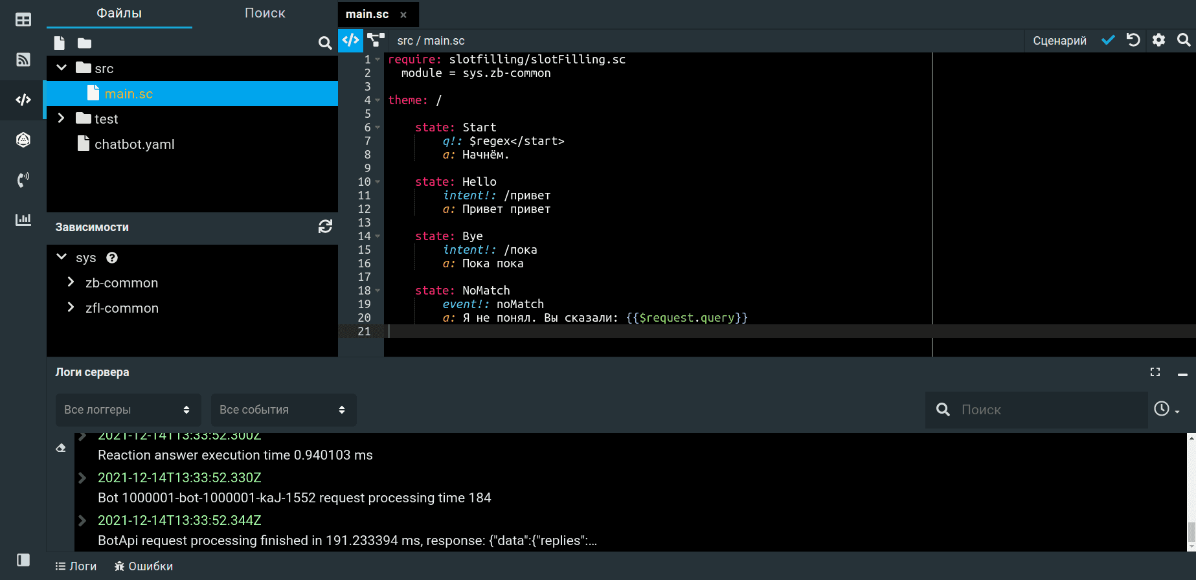Click 'src / main.sc' breadcrumb path
Image resolution: width=1196 pixels, height=580 pixels.
click(431, 41)
